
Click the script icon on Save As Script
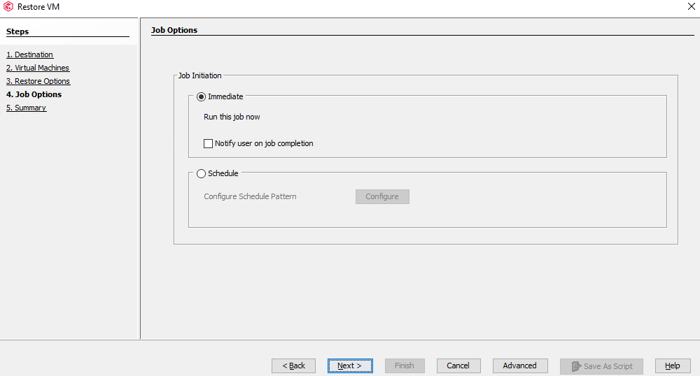tap(576, 366)
